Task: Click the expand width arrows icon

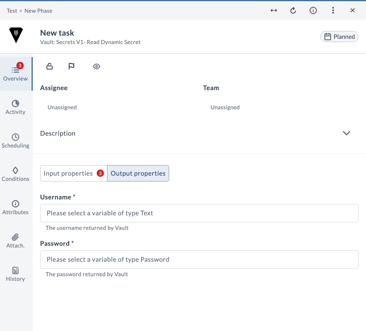Action: 274,10
